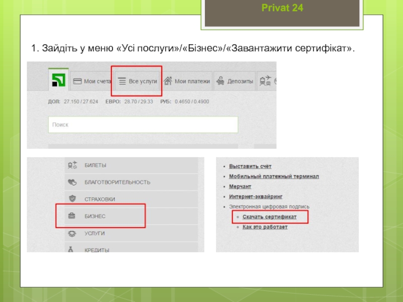Click the tickets icon beside БИЛЕТЫ

72,165
